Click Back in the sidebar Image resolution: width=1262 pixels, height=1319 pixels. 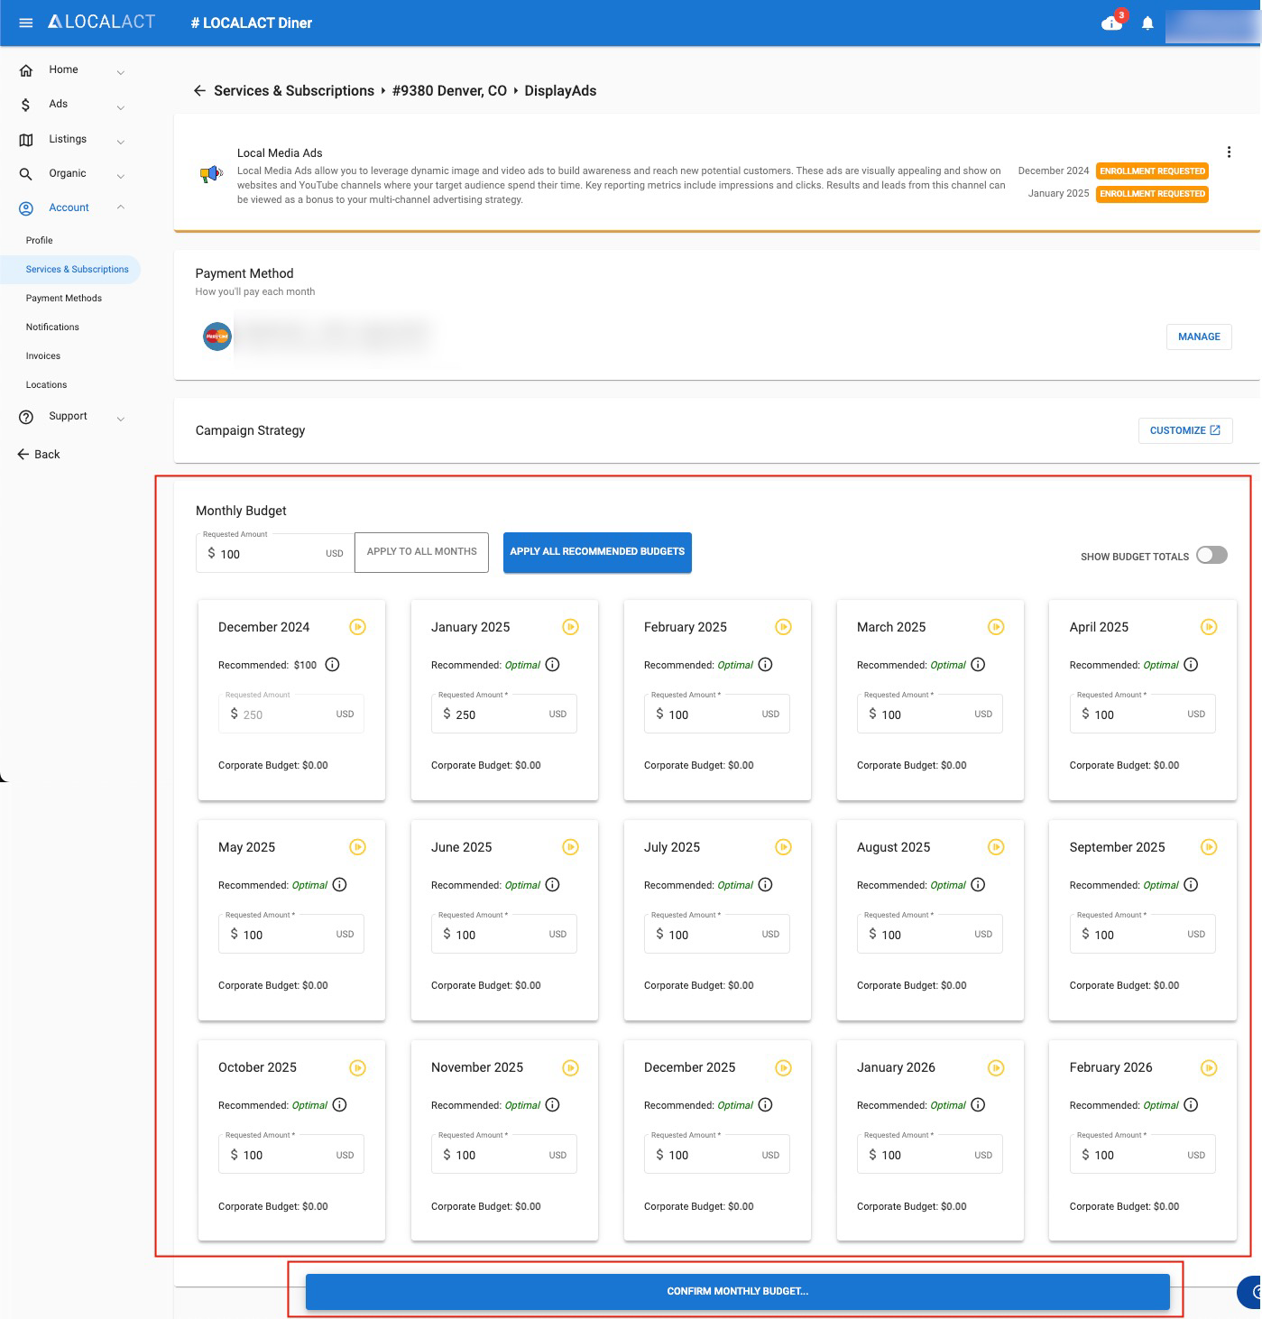(39, 454)
